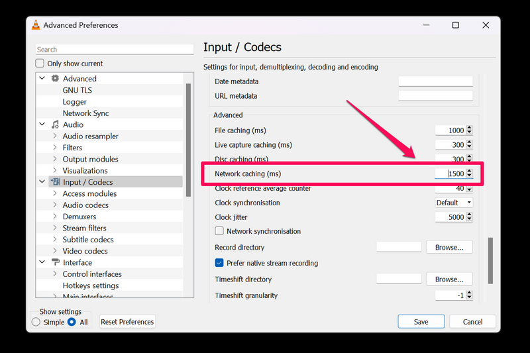
Task: Uncheck Prefer native stream recording
Action: click(219, 263)
